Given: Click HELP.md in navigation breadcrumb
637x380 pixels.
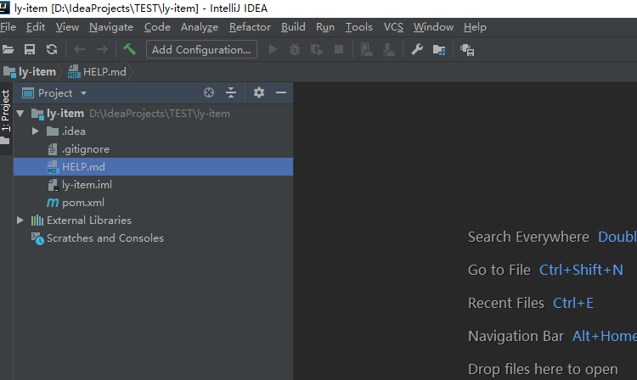Looking at the screenshot, I should 97,72.
